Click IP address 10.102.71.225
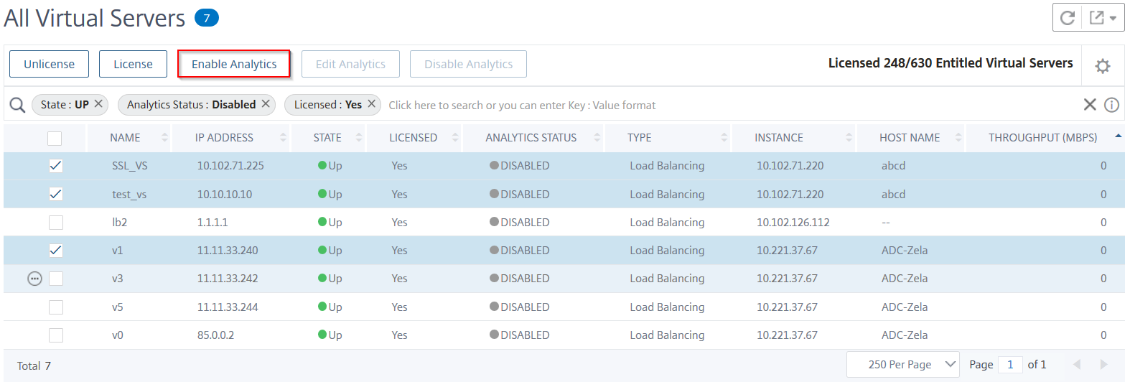 [x=230, y=166]
